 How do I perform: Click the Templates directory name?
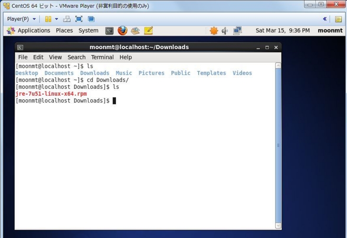click(211, 73)
